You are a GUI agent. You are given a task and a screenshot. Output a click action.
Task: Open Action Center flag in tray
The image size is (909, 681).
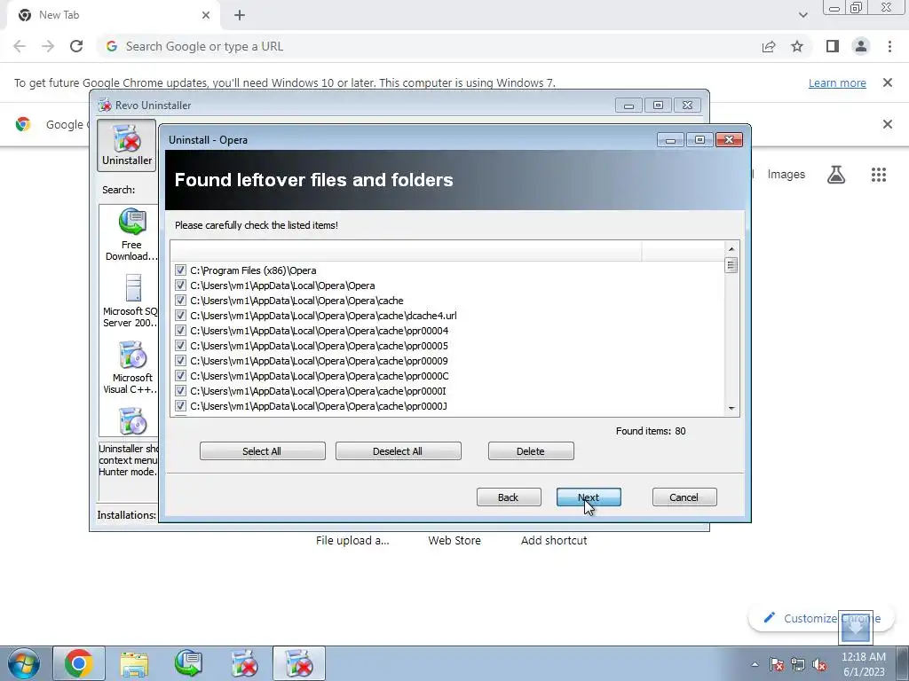point(777,664)
